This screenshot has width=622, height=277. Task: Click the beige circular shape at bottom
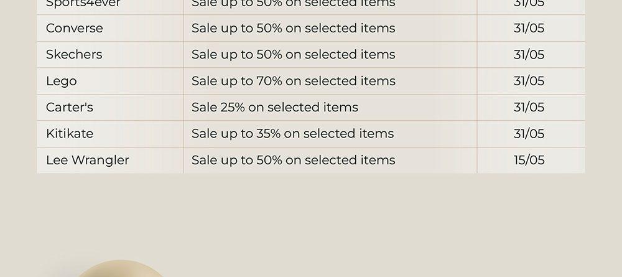pos(119,269)
